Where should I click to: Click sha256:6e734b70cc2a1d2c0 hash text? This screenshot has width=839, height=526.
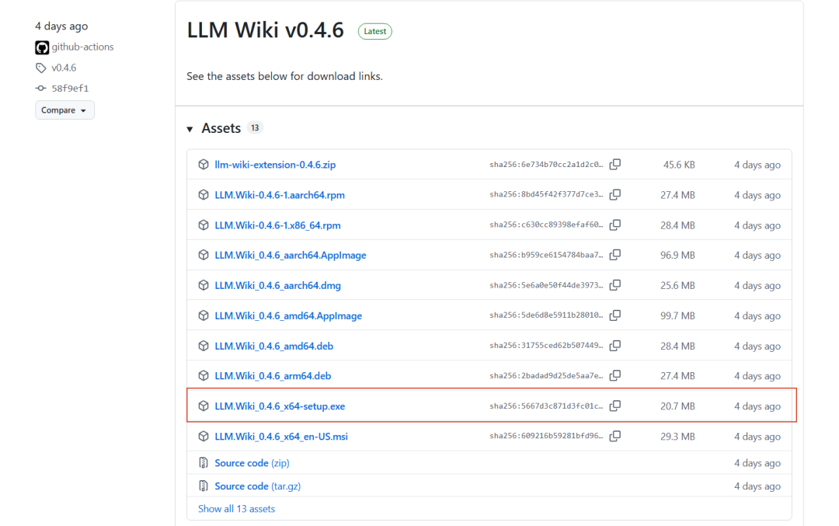pyautogui.click(x=546, y=164)
